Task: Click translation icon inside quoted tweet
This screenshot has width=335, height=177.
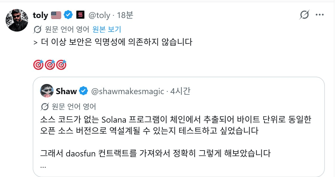Action: point(45,106)
